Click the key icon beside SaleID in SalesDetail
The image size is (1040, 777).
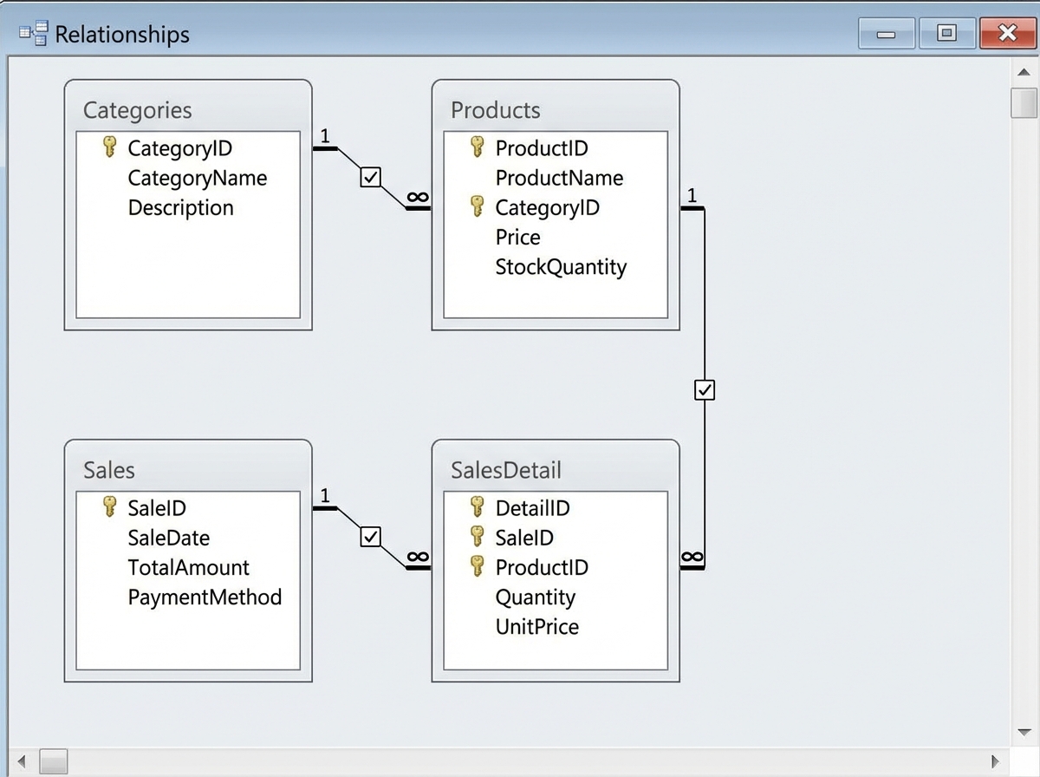click(x=477, y=537)
